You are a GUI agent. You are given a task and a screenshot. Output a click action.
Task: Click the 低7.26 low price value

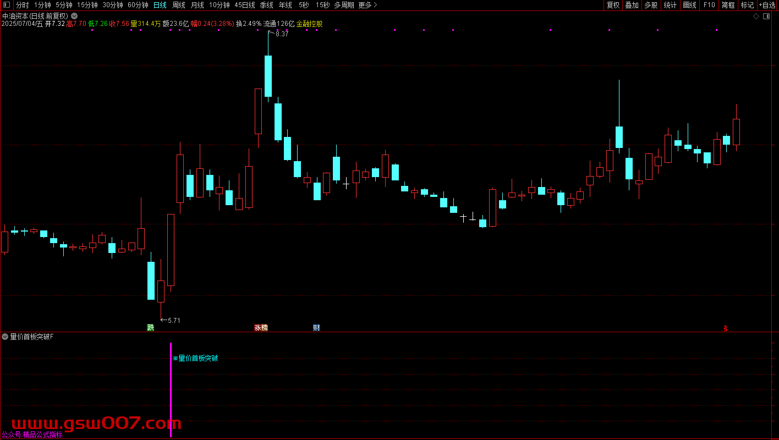click(98, 24)
